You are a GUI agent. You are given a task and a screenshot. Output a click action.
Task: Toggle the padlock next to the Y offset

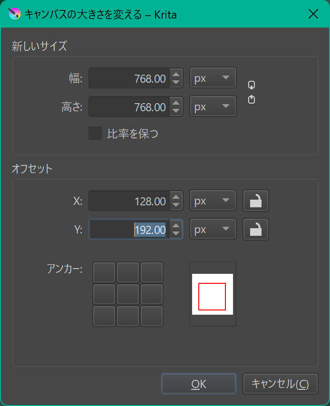click(x=255, y=229)
